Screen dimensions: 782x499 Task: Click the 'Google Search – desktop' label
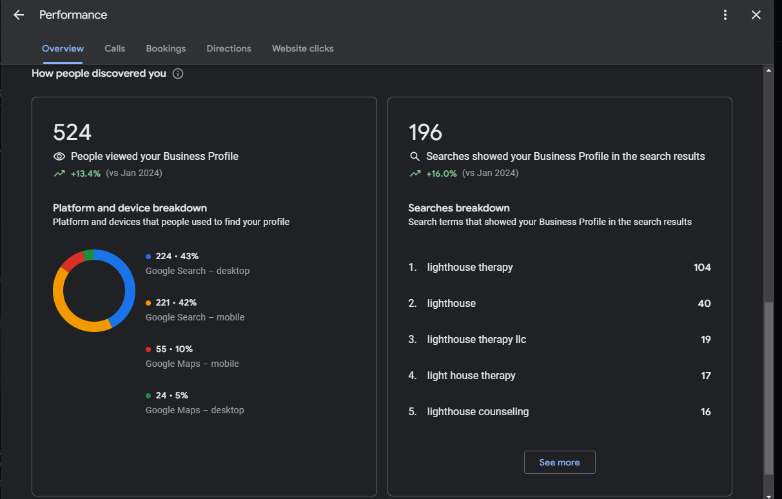pos(197,271)
